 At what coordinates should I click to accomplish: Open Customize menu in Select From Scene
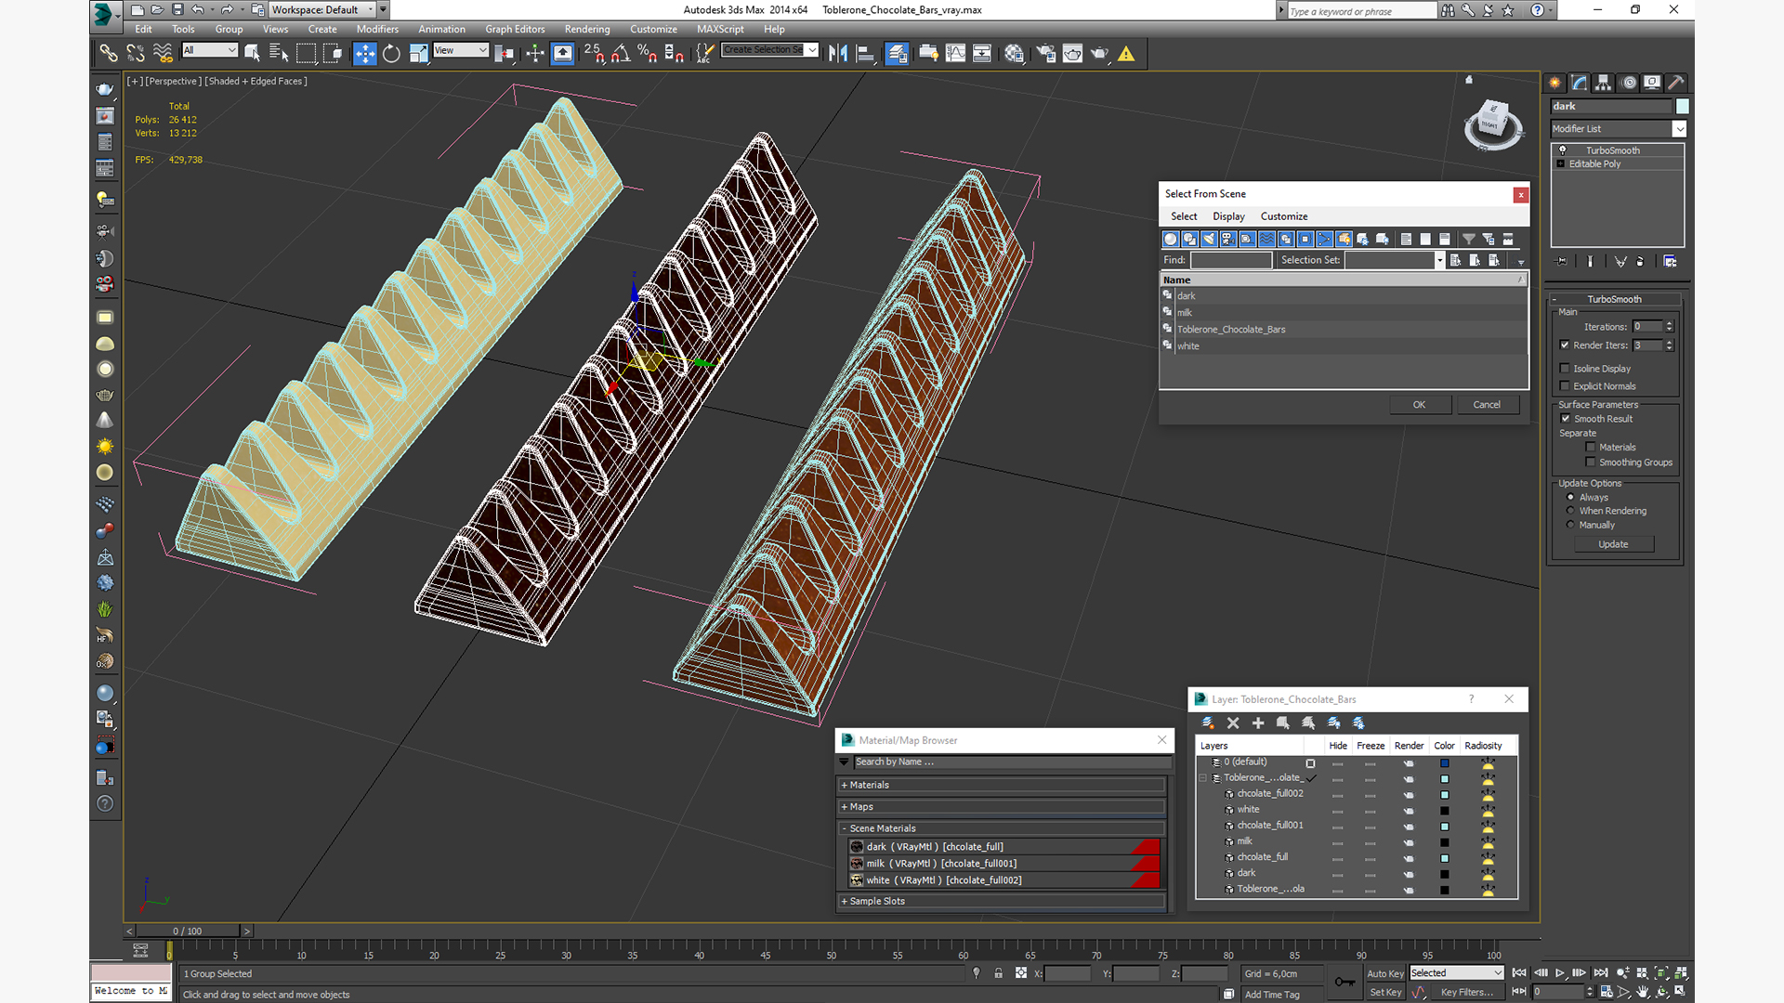(1284, 216)
